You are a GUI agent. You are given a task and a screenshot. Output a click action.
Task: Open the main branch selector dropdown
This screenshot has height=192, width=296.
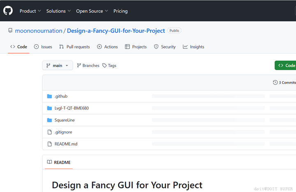(x=58, y=66)
